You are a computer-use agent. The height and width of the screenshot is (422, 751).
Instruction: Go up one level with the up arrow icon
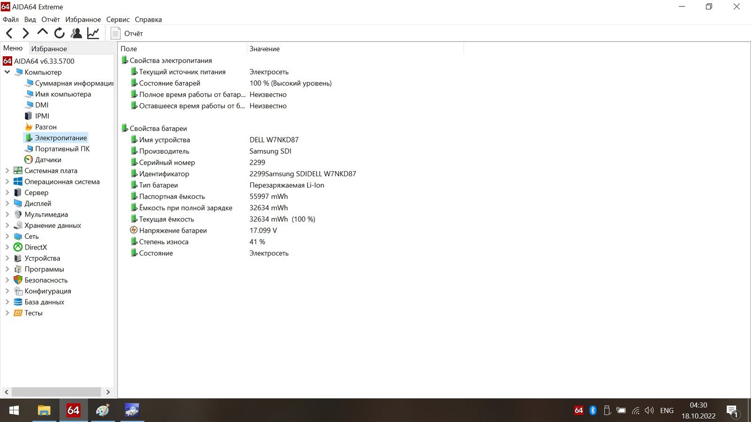point(42,32)
